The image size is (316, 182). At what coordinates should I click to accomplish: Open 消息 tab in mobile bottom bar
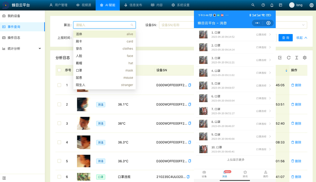point(225,174)
